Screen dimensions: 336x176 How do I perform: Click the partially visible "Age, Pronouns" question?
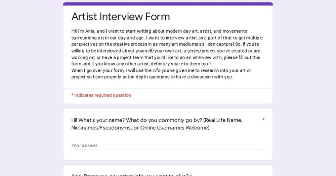(x=130, y=175)
